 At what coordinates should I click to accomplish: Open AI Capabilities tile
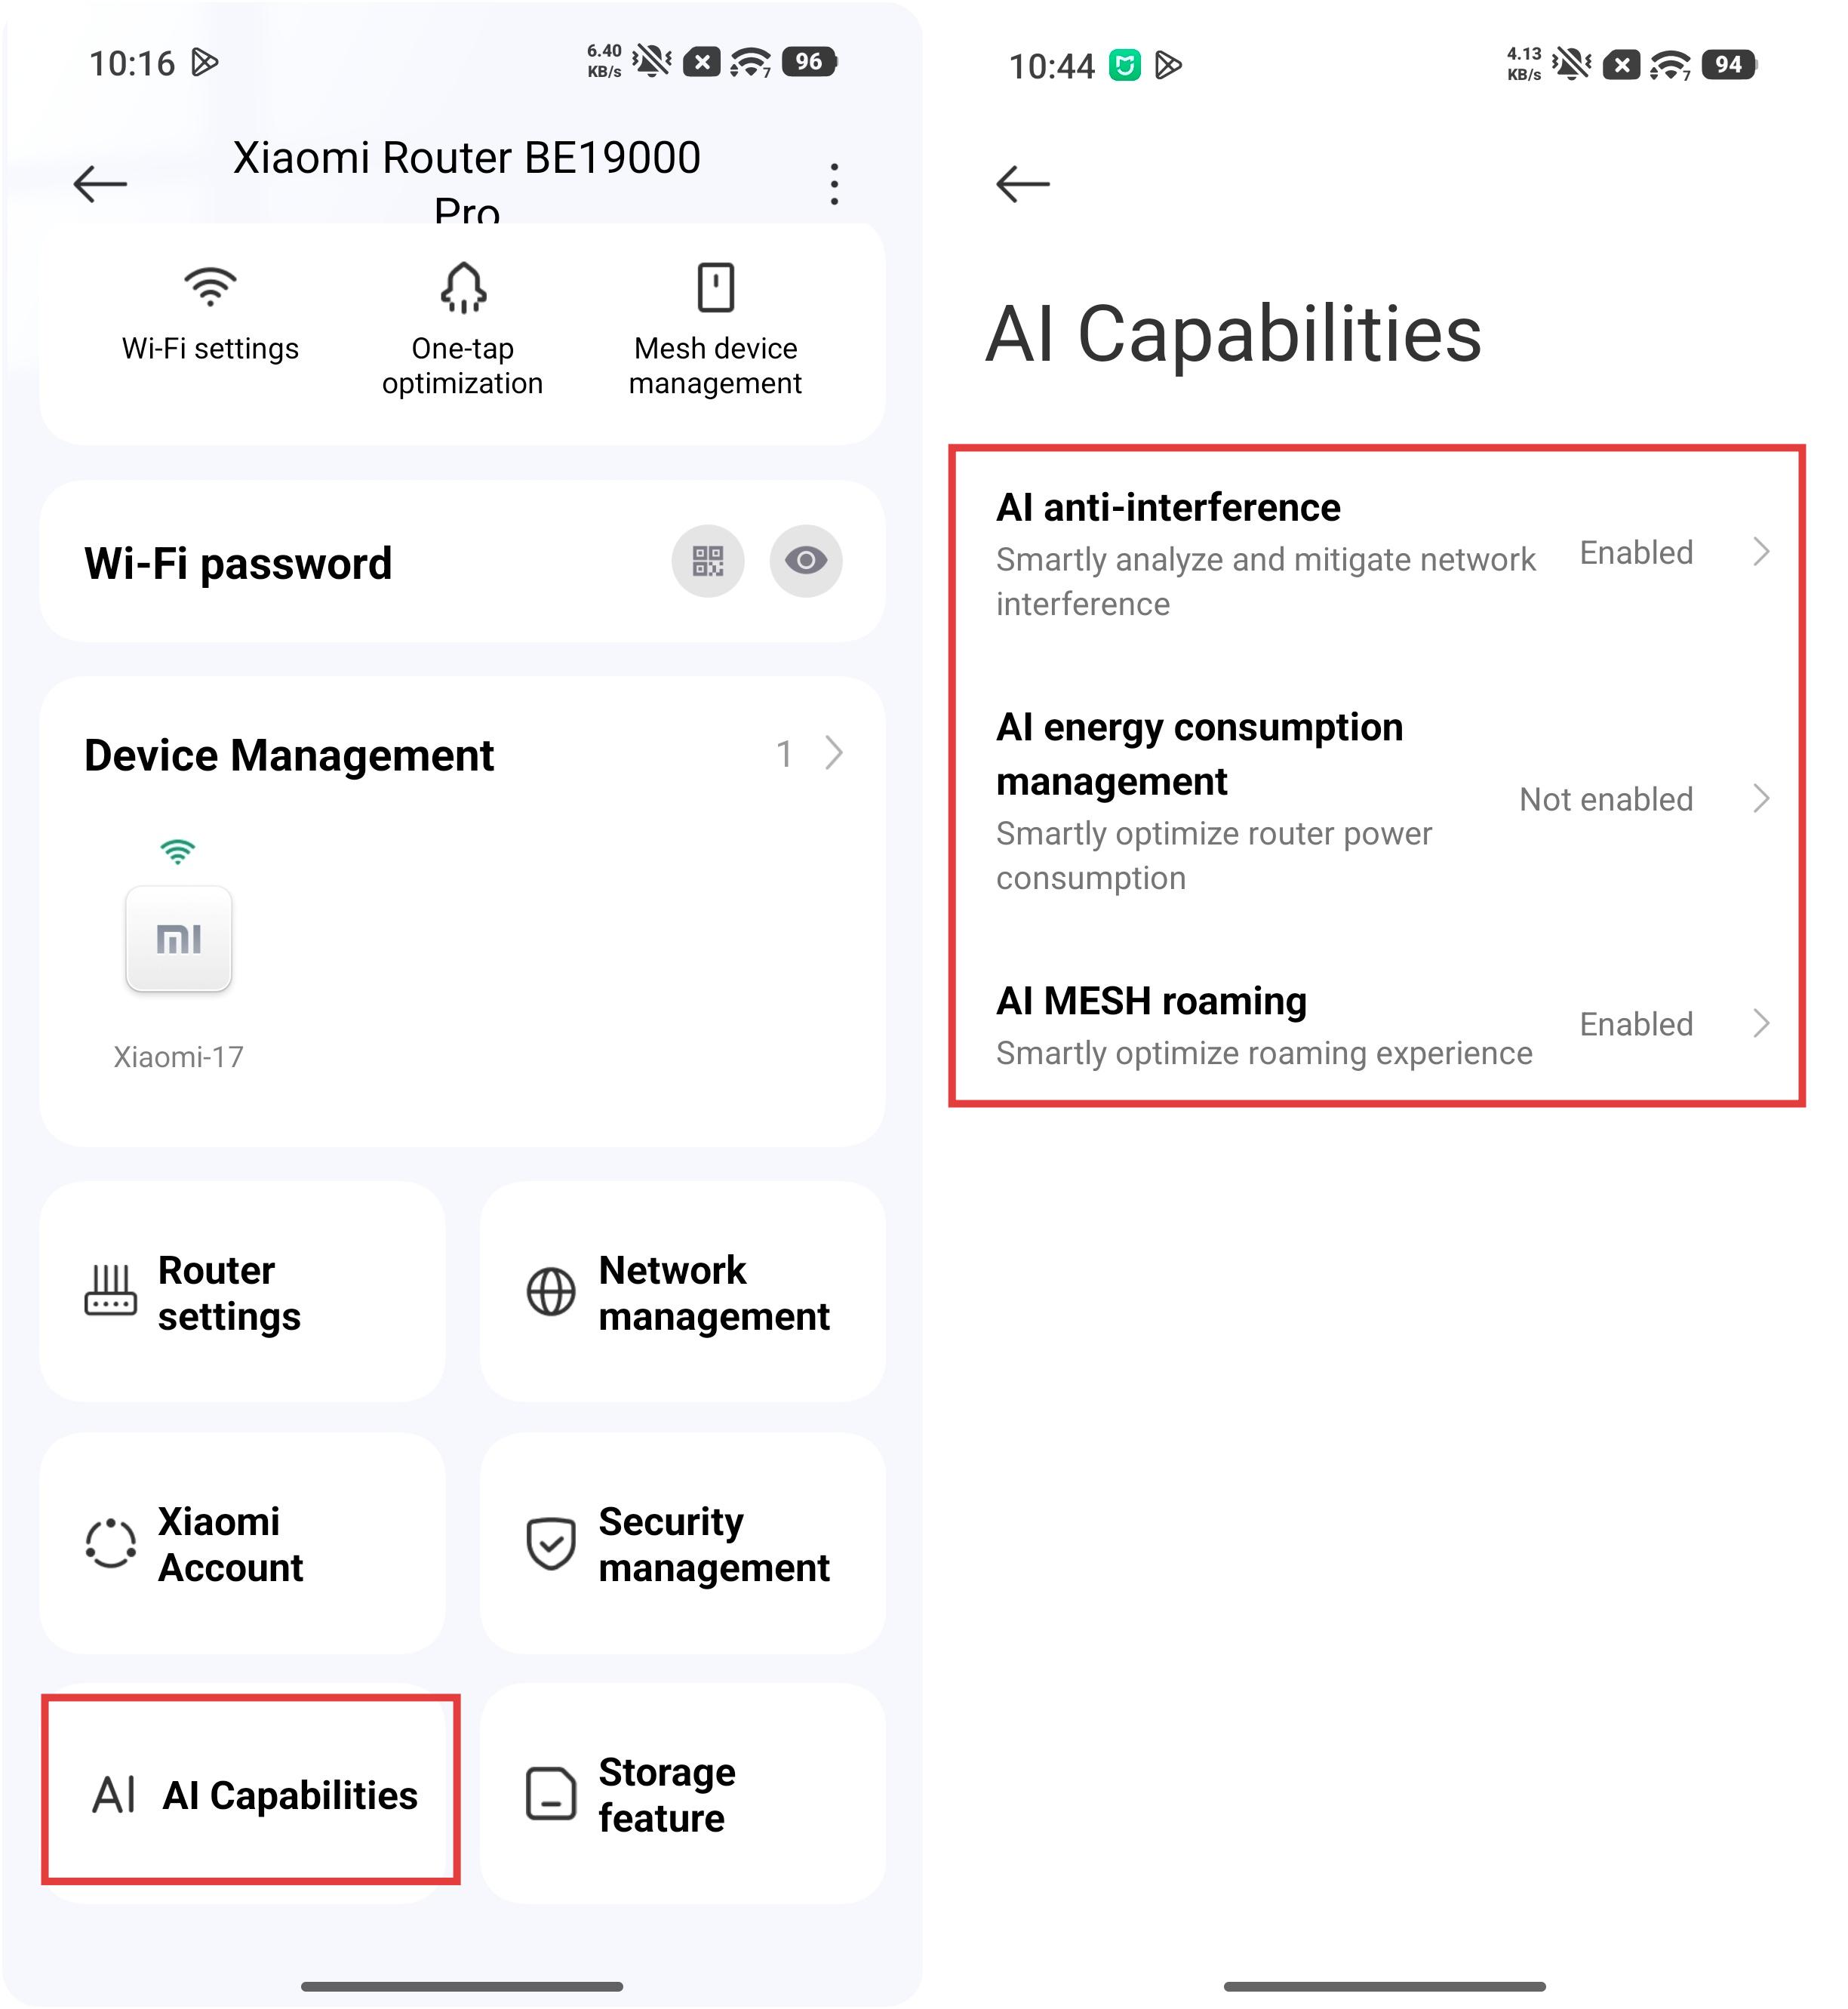tap(250, 1794)
